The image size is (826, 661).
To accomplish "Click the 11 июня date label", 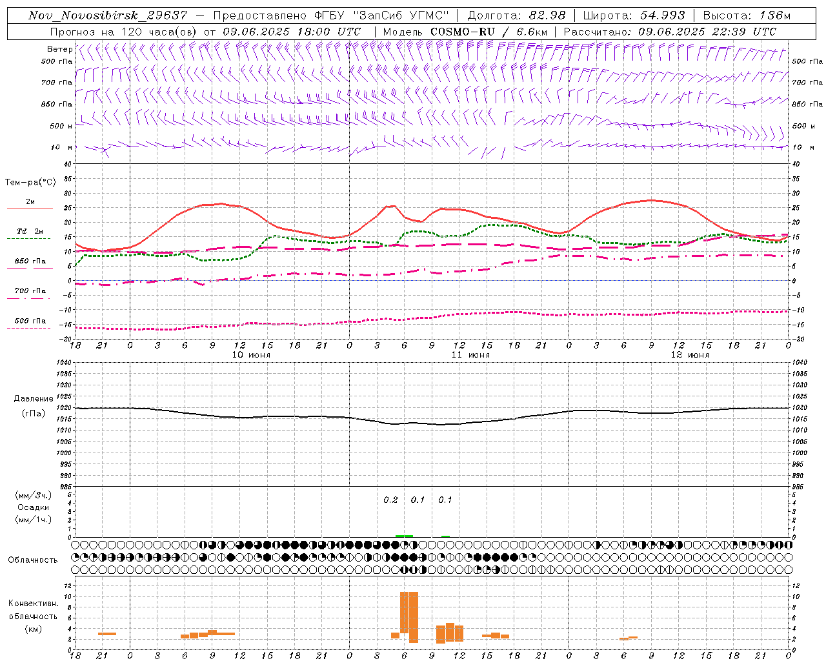I will 470,355.
